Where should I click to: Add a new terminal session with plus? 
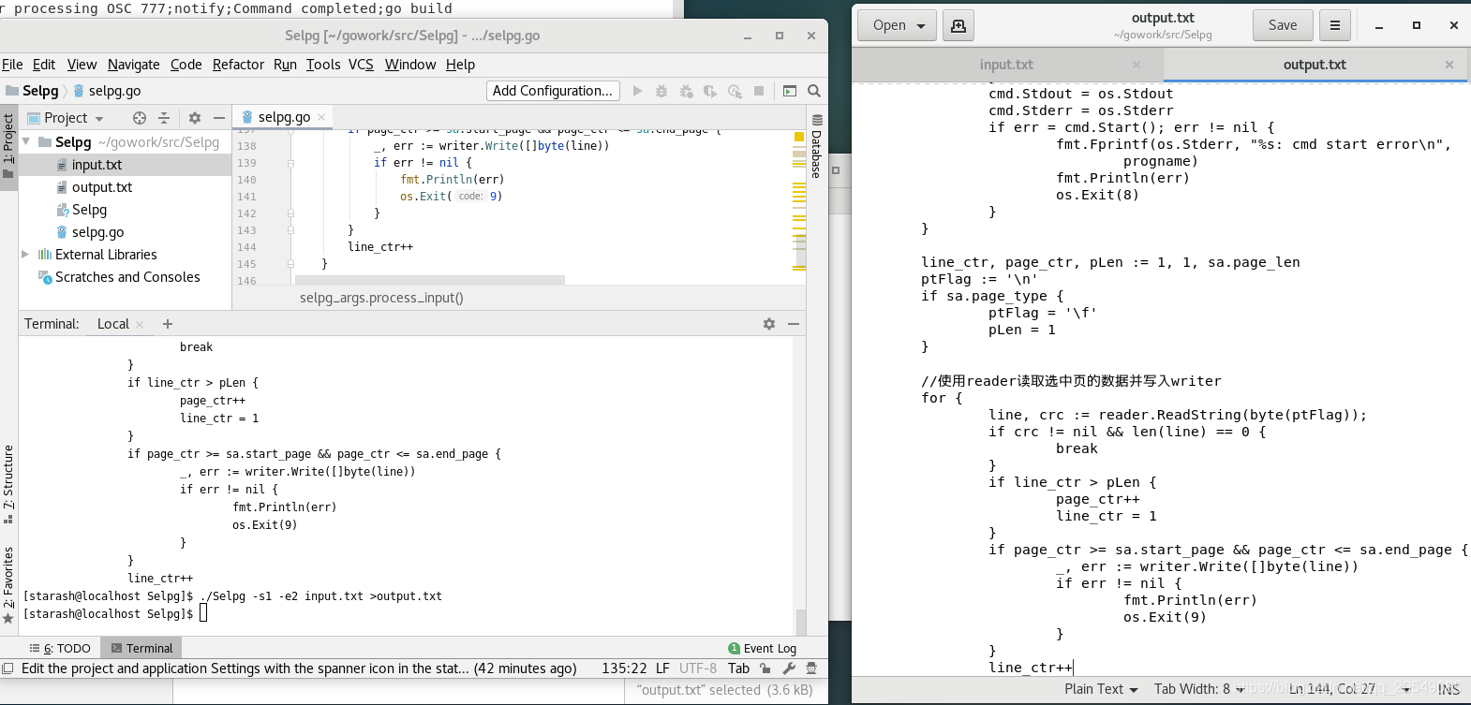pos(168,324)
